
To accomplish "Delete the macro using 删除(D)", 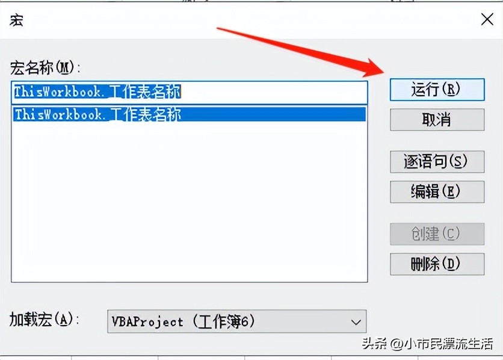I will tap(437, 264).
